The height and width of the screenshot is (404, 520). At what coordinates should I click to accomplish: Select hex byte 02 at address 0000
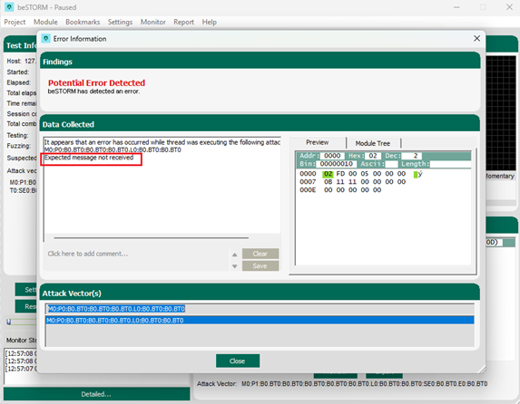click(328, 174)
